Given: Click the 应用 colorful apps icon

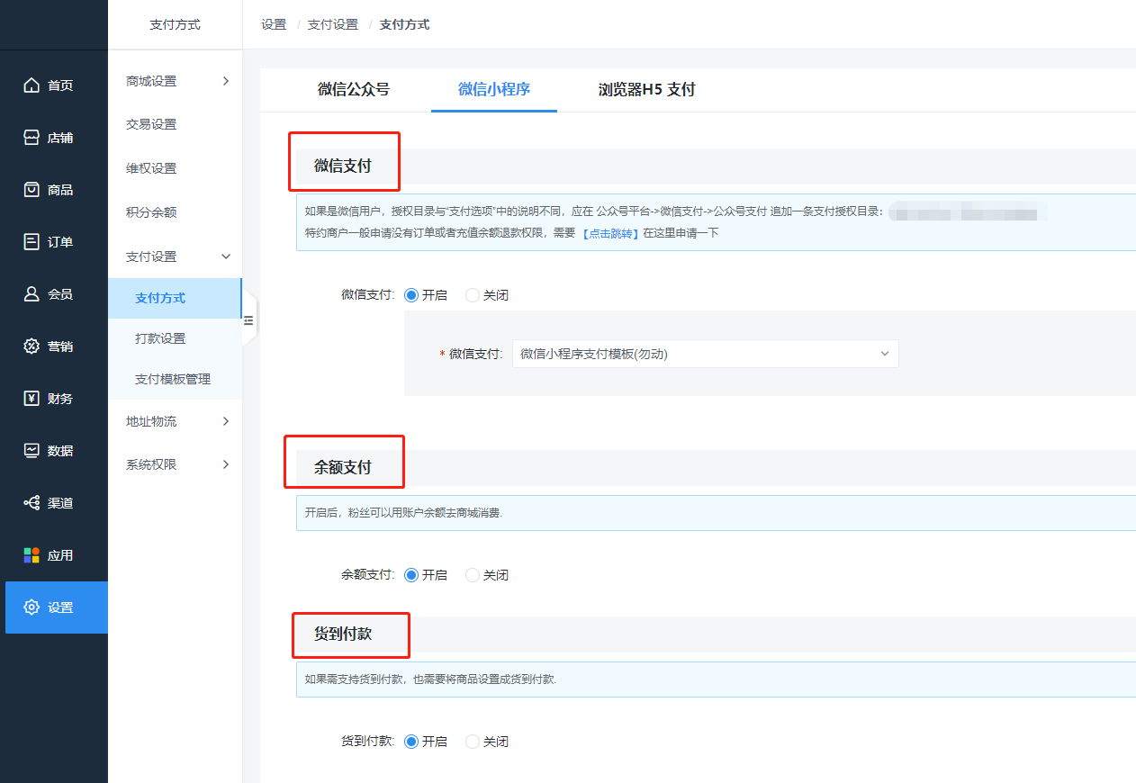Looking at the screenshot, I should pyautogui.click(x=32, y=555).
